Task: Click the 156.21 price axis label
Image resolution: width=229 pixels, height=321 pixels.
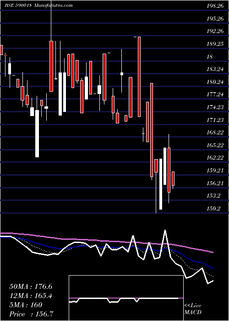Action: (x=215, y=183)
